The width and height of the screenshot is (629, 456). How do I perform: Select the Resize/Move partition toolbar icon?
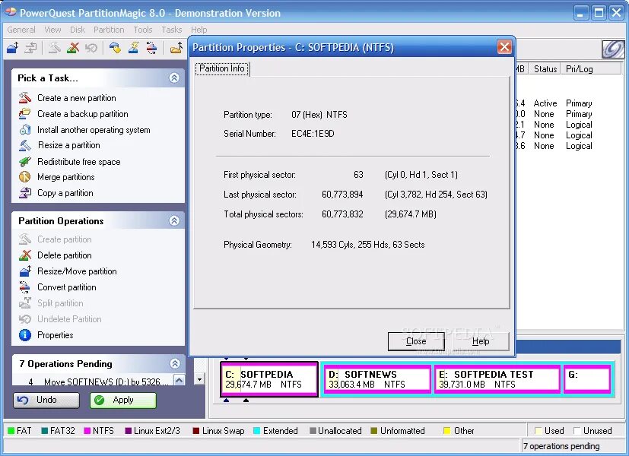click(13, 48)
